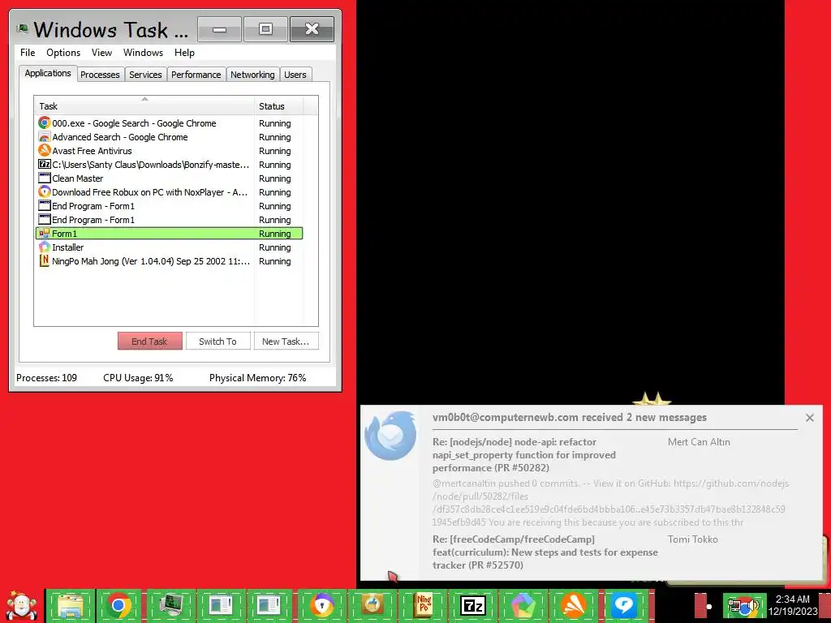Select the highlighted 'Form1' task row
The image size is (831, 623).
tap(169, 233)
